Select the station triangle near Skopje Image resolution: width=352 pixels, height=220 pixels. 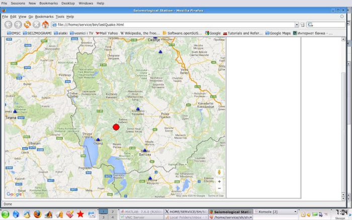[x=160, y=51]
